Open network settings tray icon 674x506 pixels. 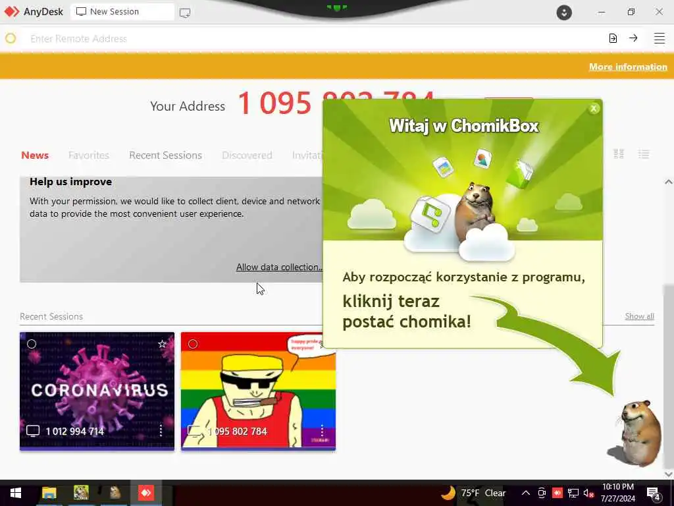coord(573,493)
